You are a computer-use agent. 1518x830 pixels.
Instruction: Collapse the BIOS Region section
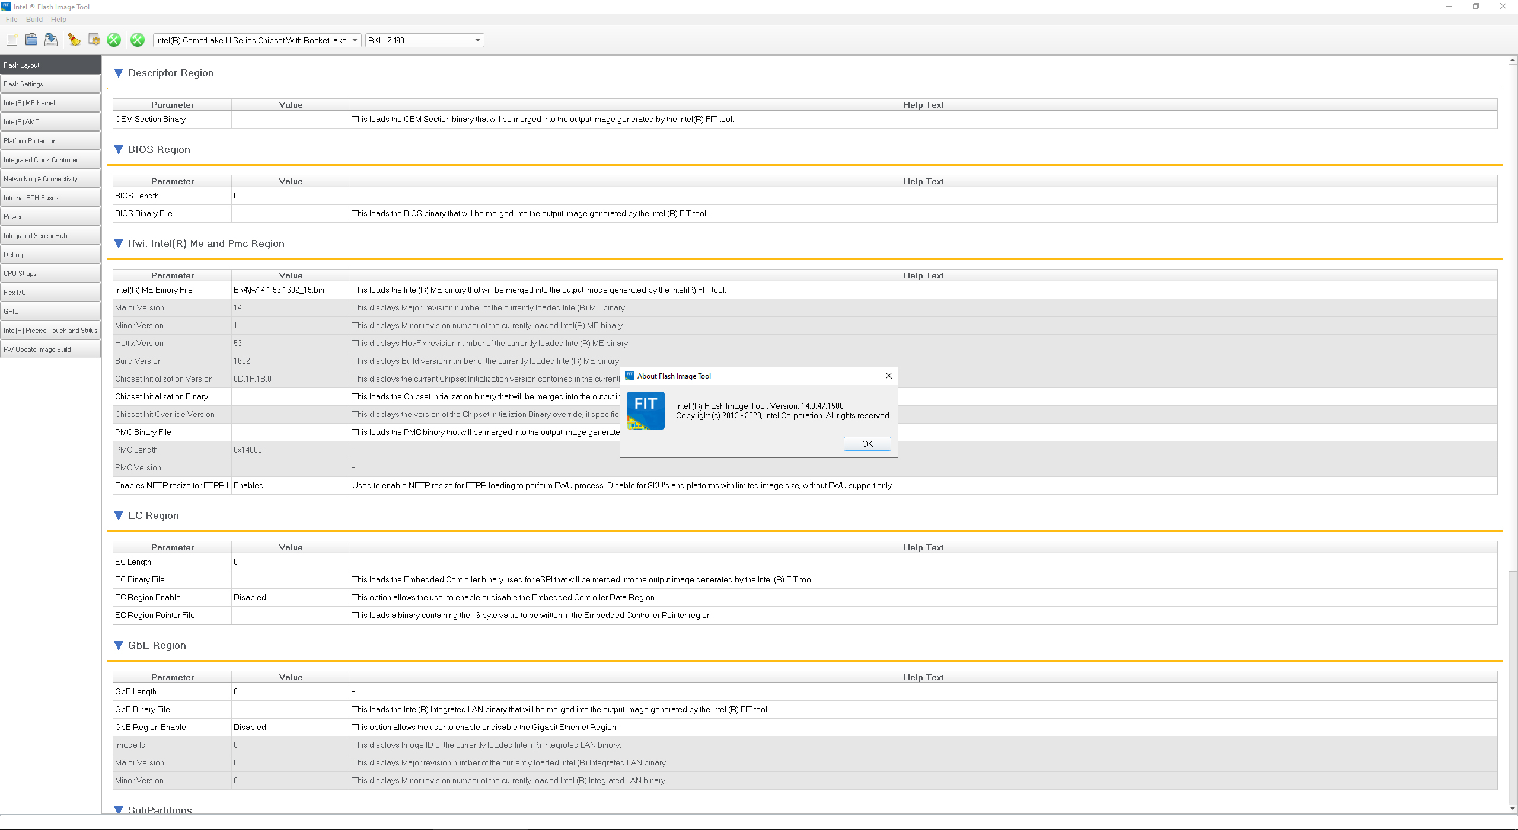click(x=119, y=149)
